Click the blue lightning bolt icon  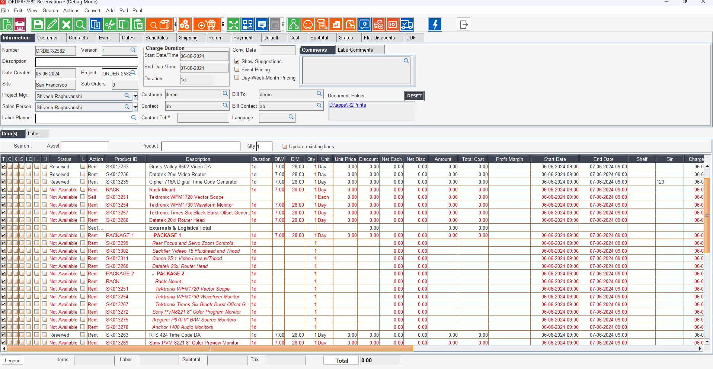[435, 25]
